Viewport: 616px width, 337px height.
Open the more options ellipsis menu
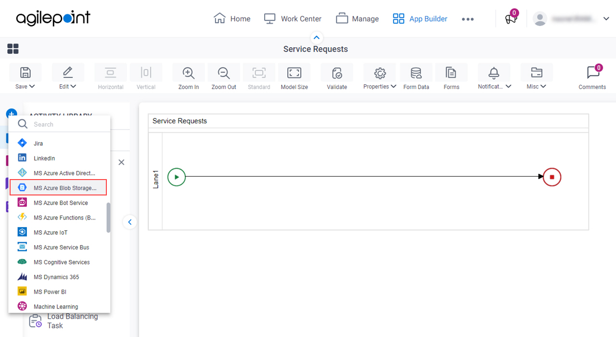pos(468,19)
